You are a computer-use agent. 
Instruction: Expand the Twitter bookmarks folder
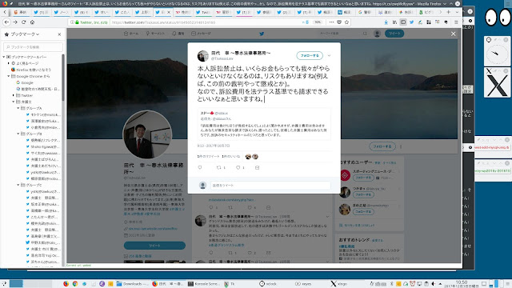click(x=14, y=95)
